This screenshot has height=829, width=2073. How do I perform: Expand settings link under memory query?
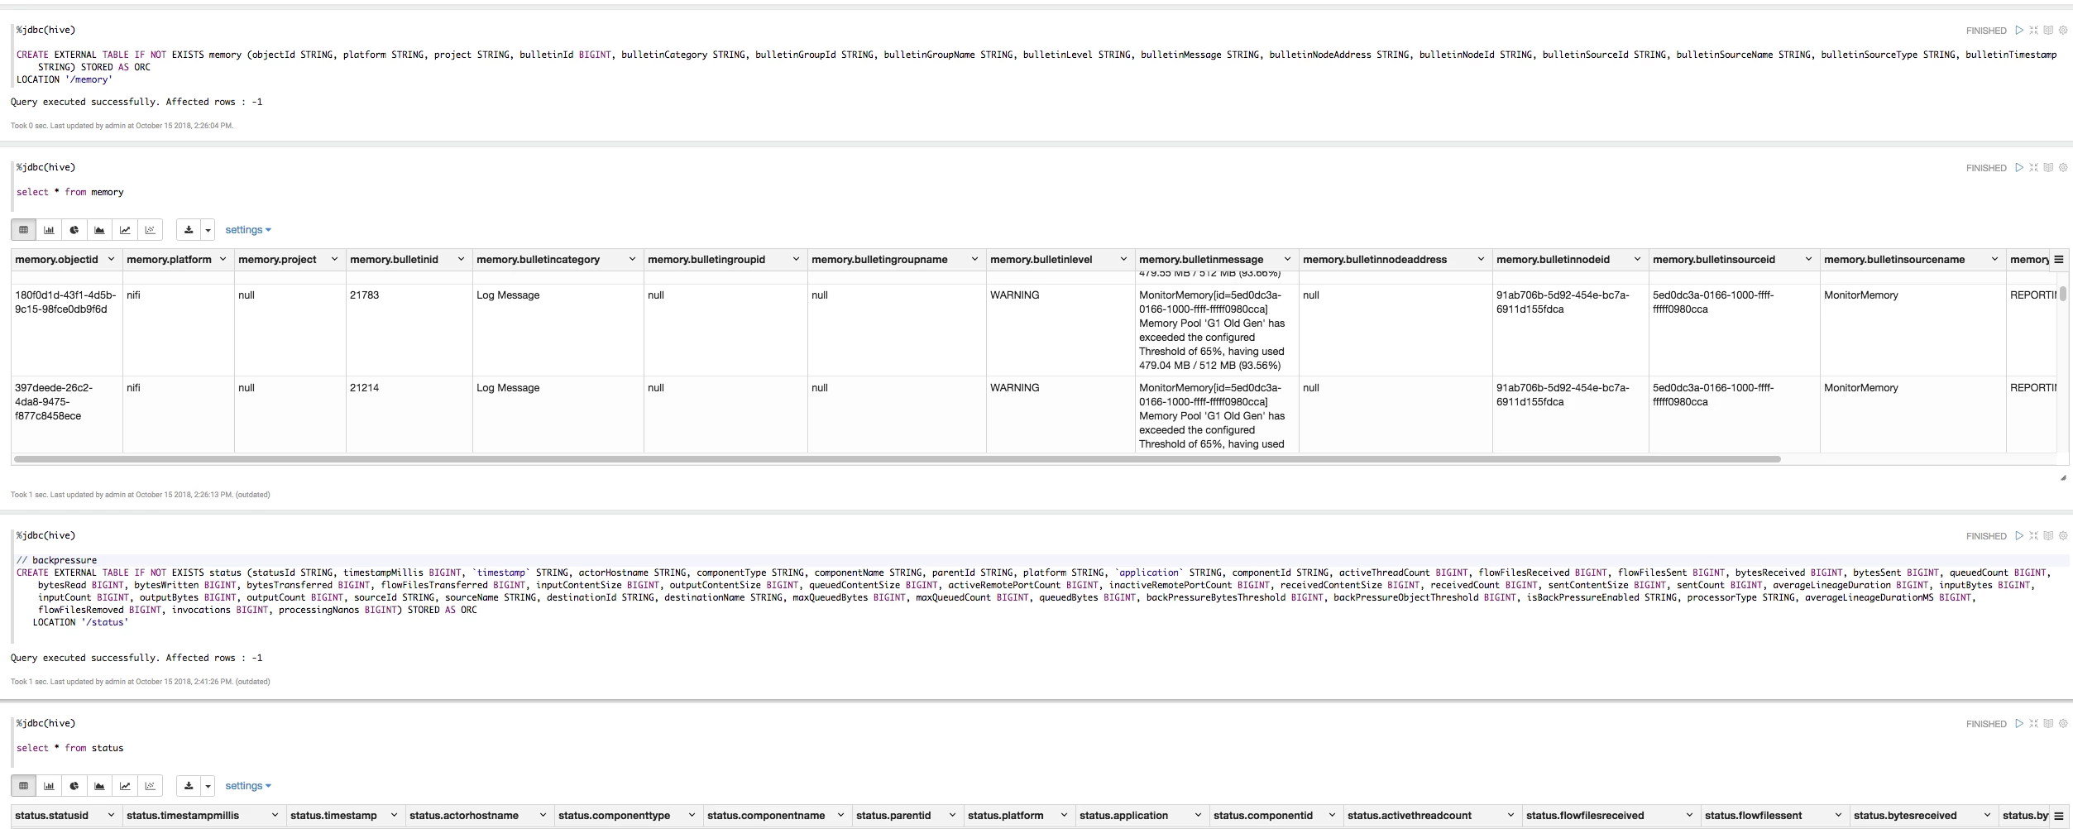click(248, 230)
